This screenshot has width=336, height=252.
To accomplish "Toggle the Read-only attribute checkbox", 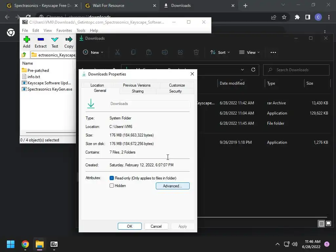I will click(x=112, y=178).
